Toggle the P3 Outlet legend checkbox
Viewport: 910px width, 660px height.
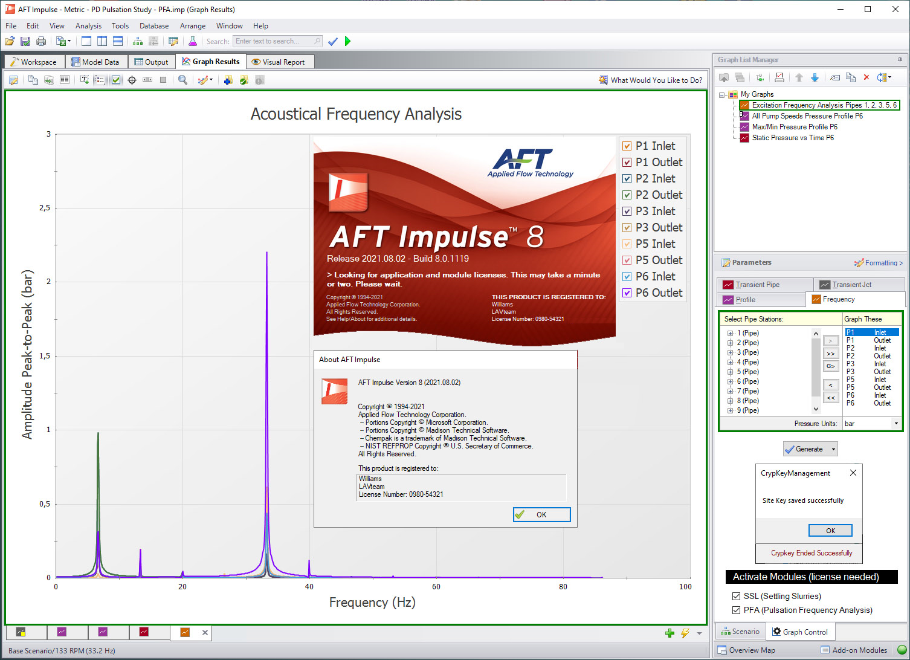(627, 227)
